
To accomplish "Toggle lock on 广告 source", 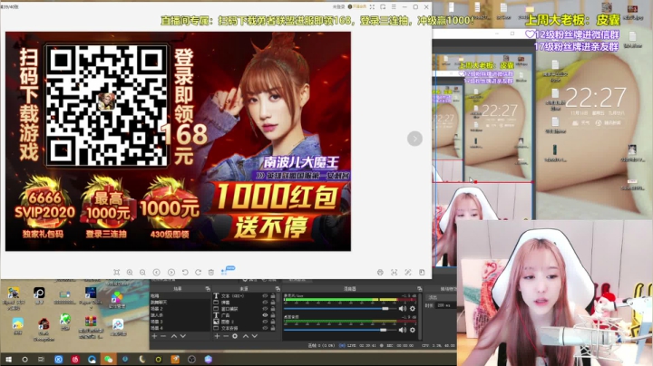I will (273, 315).
